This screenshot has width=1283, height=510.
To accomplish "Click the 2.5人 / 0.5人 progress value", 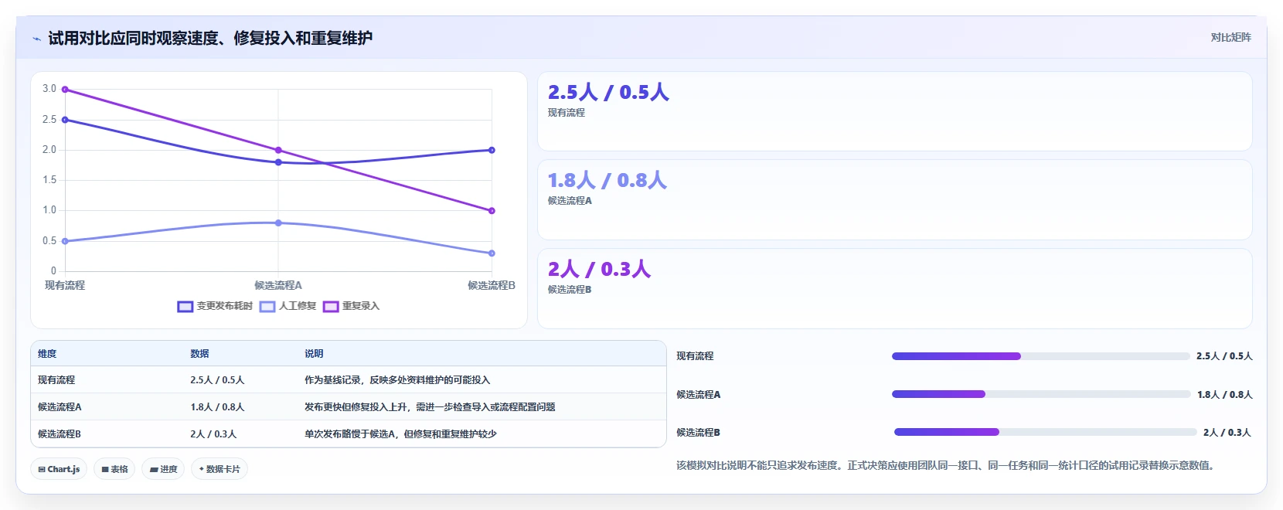I will [x=1224, y=356].
